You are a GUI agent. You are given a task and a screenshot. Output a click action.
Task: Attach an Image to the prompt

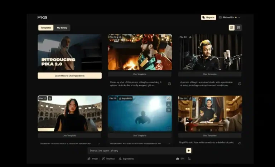(x=93, y=158)
